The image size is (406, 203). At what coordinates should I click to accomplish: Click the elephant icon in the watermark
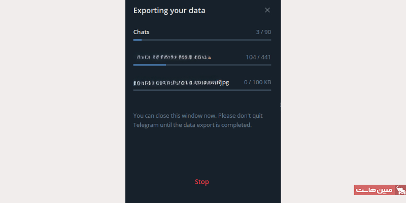tap(400, 190)
